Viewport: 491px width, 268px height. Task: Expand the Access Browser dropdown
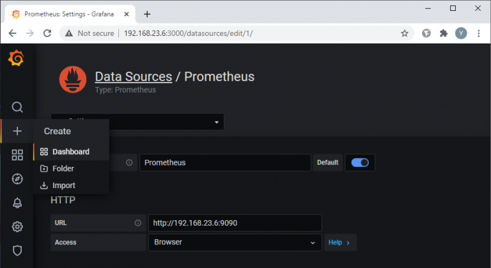pyautogui.click(x=235, y=243)
